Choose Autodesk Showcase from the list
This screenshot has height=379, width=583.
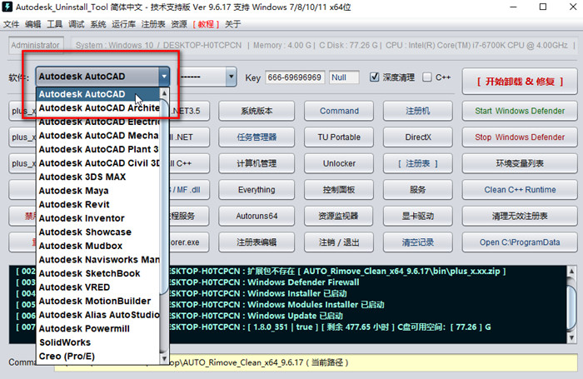(x=98, y=232)
